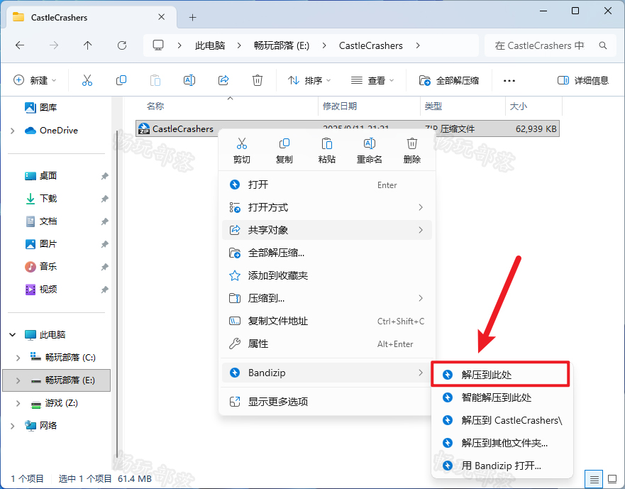The width and height of the screenshot is (625, 489).
Task: Click 此电脑 in the address bar
Action: 210,45
